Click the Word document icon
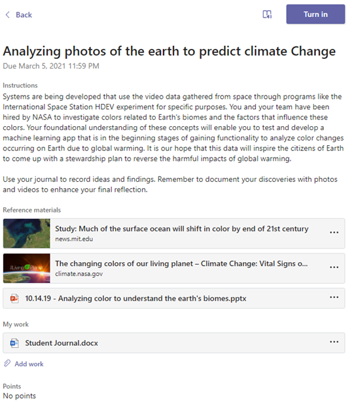Screen dimensions: 356x406 pyautogui.click(x=14, y=343)
